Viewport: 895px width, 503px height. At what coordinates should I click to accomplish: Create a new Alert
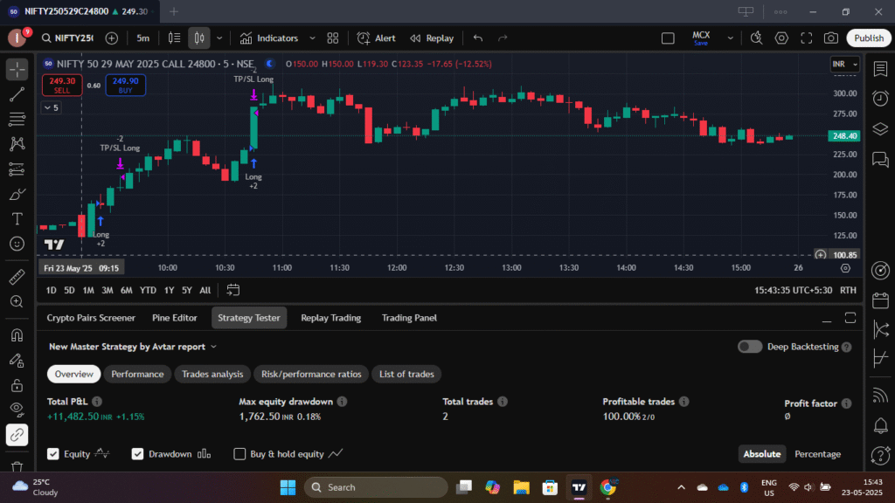376,38
